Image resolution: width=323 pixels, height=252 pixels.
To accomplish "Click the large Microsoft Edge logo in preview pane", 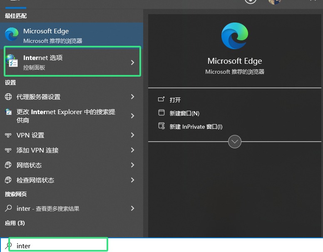I will coord(235,36).
